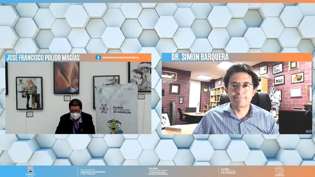Image resolution: width=315 pixels, height=177 pixels.
Task: Click the volcano painting on the wall
Action: tap(66, 78)
